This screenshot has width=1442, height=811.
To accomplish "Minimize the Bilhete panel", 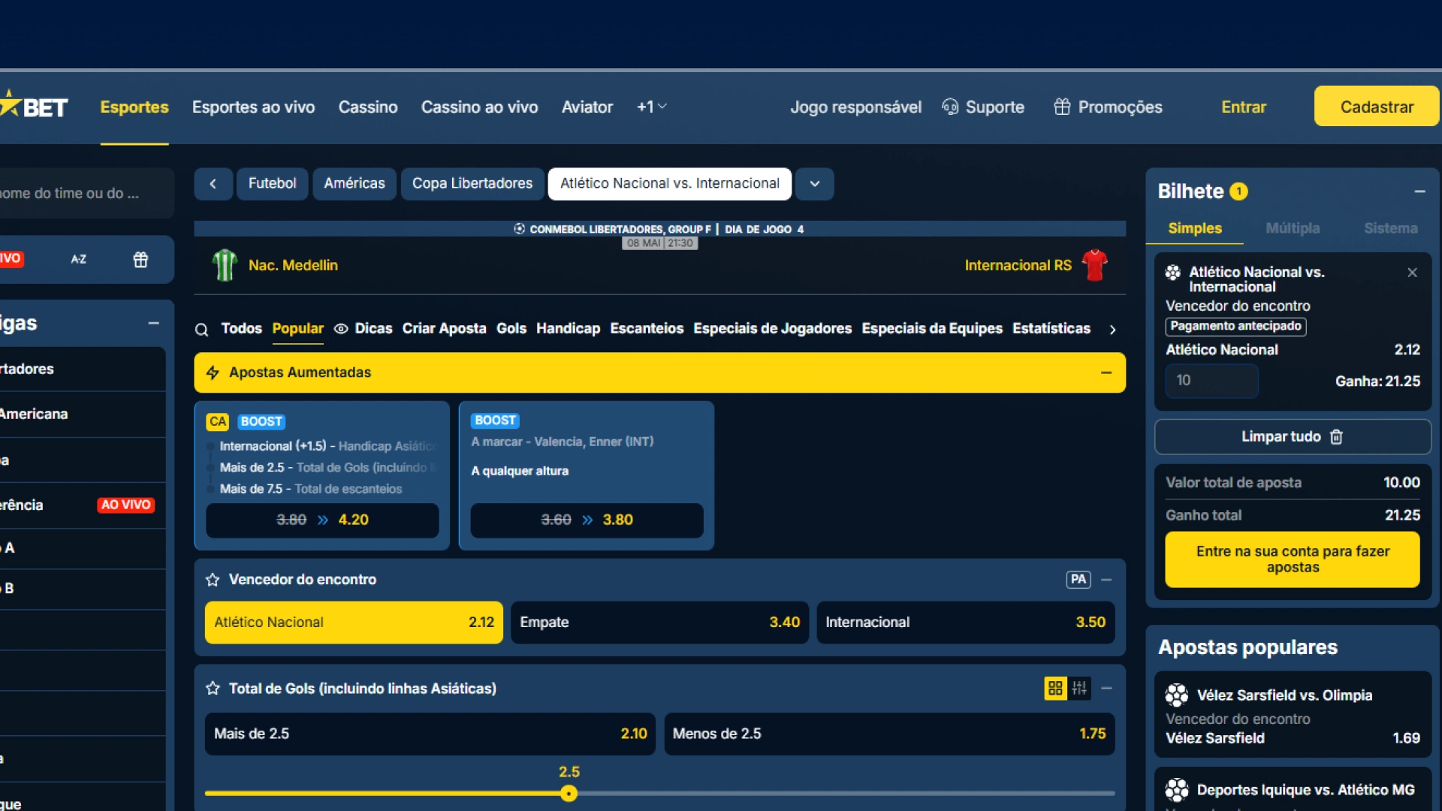I will (x=1419, y=191).
